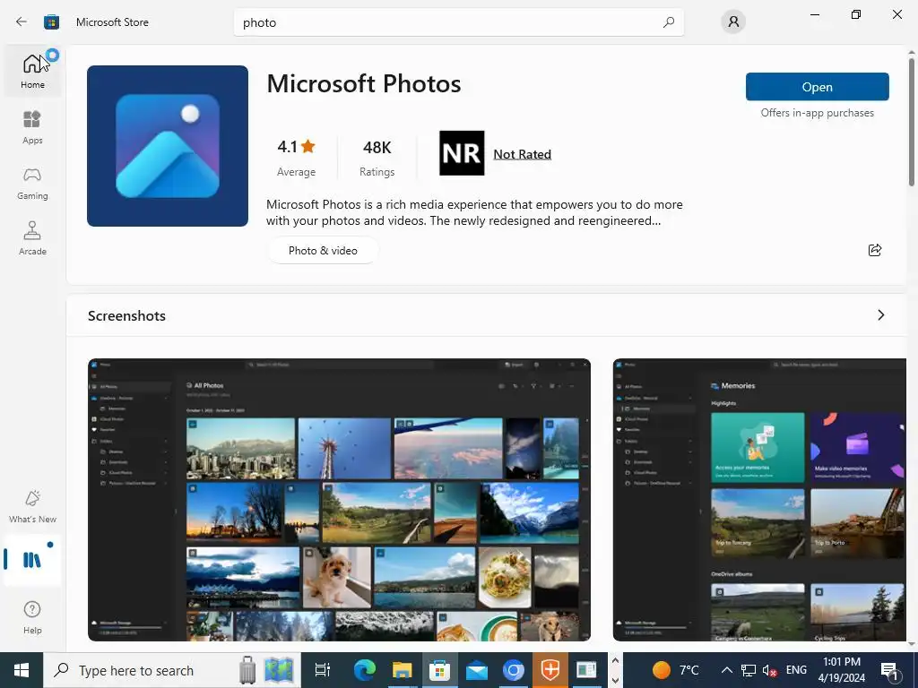Show hidden system tray icons

[726, 670]
